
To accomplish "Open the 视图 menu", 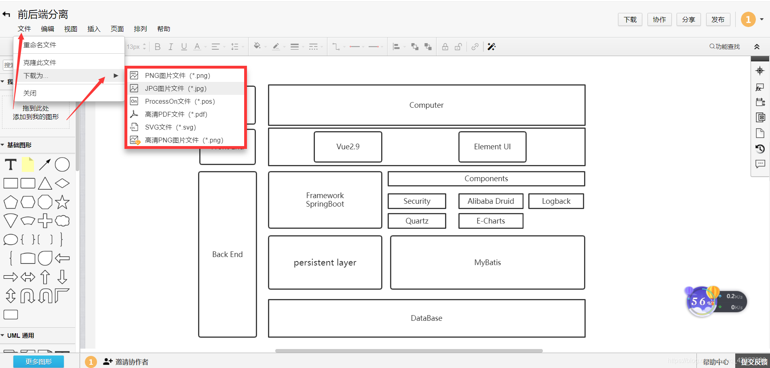I will (70, 29).
